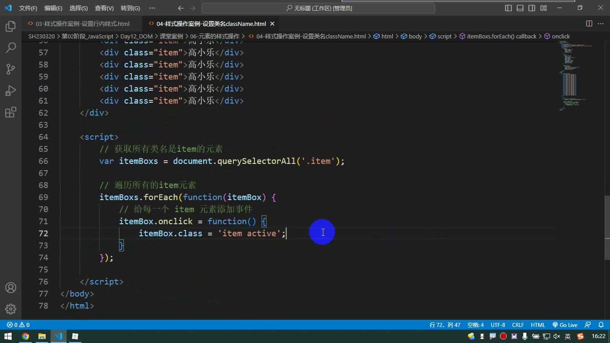Expand the script breadcrumb segment
This screenshot has height=343, width=610.
point(441,36)
